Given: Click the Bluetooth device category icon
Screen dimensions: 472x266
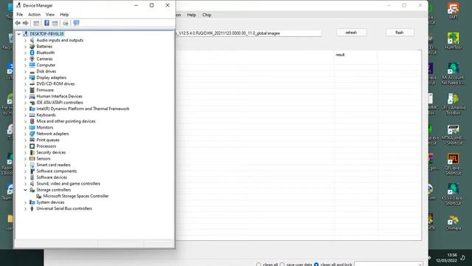Looking at the screenshot, I should pos(32,52).
